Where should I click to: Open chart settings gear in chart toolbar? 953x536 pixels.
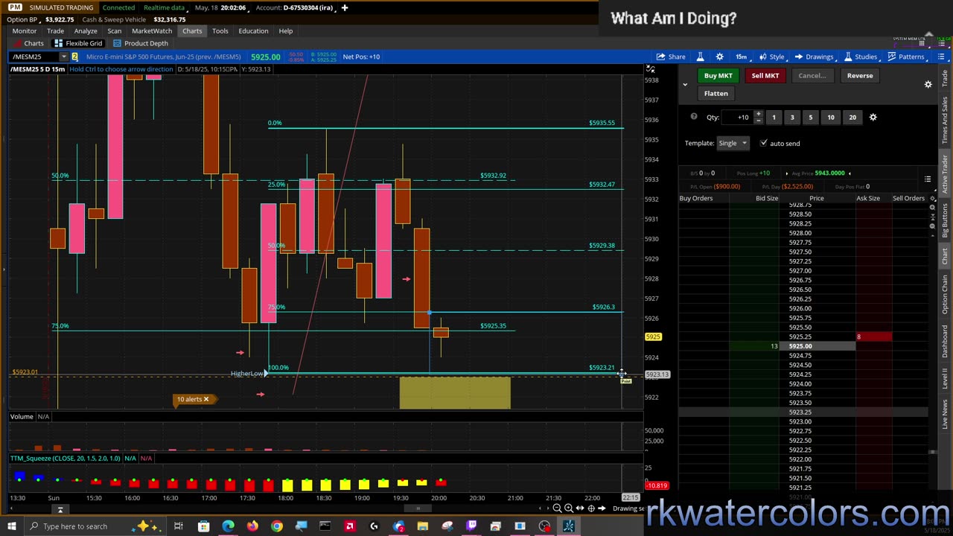[719, 57]
